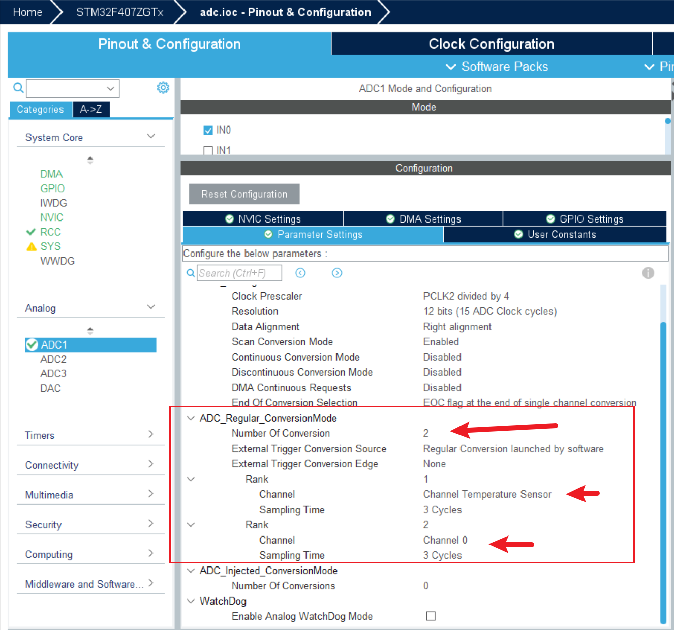This screenshot has height=630, width=674.
Task: Click the Home breadcrumb
Action: [x=27, y=12]
